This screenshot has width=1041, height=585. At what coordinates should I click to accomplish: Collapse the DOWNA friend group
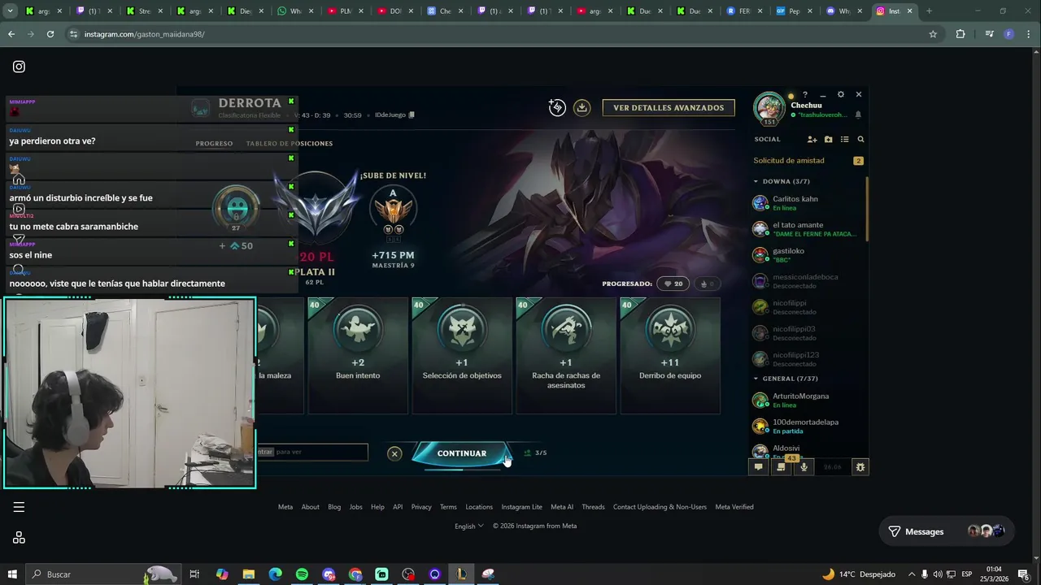pos(756,181)
